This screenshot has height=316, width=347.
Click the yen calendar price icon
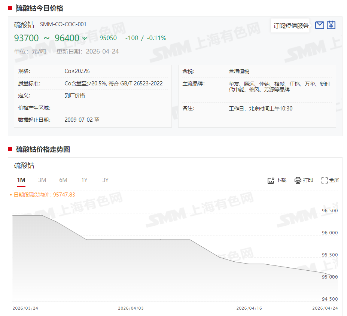tap(331, 25)
